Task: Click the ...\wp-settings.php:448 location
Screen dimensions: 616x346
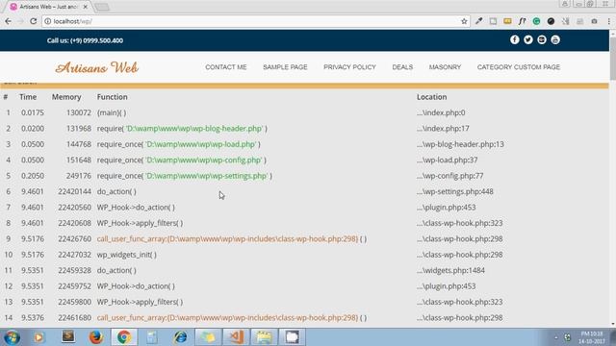Action: pyautogui.click(x=455, y=191)
